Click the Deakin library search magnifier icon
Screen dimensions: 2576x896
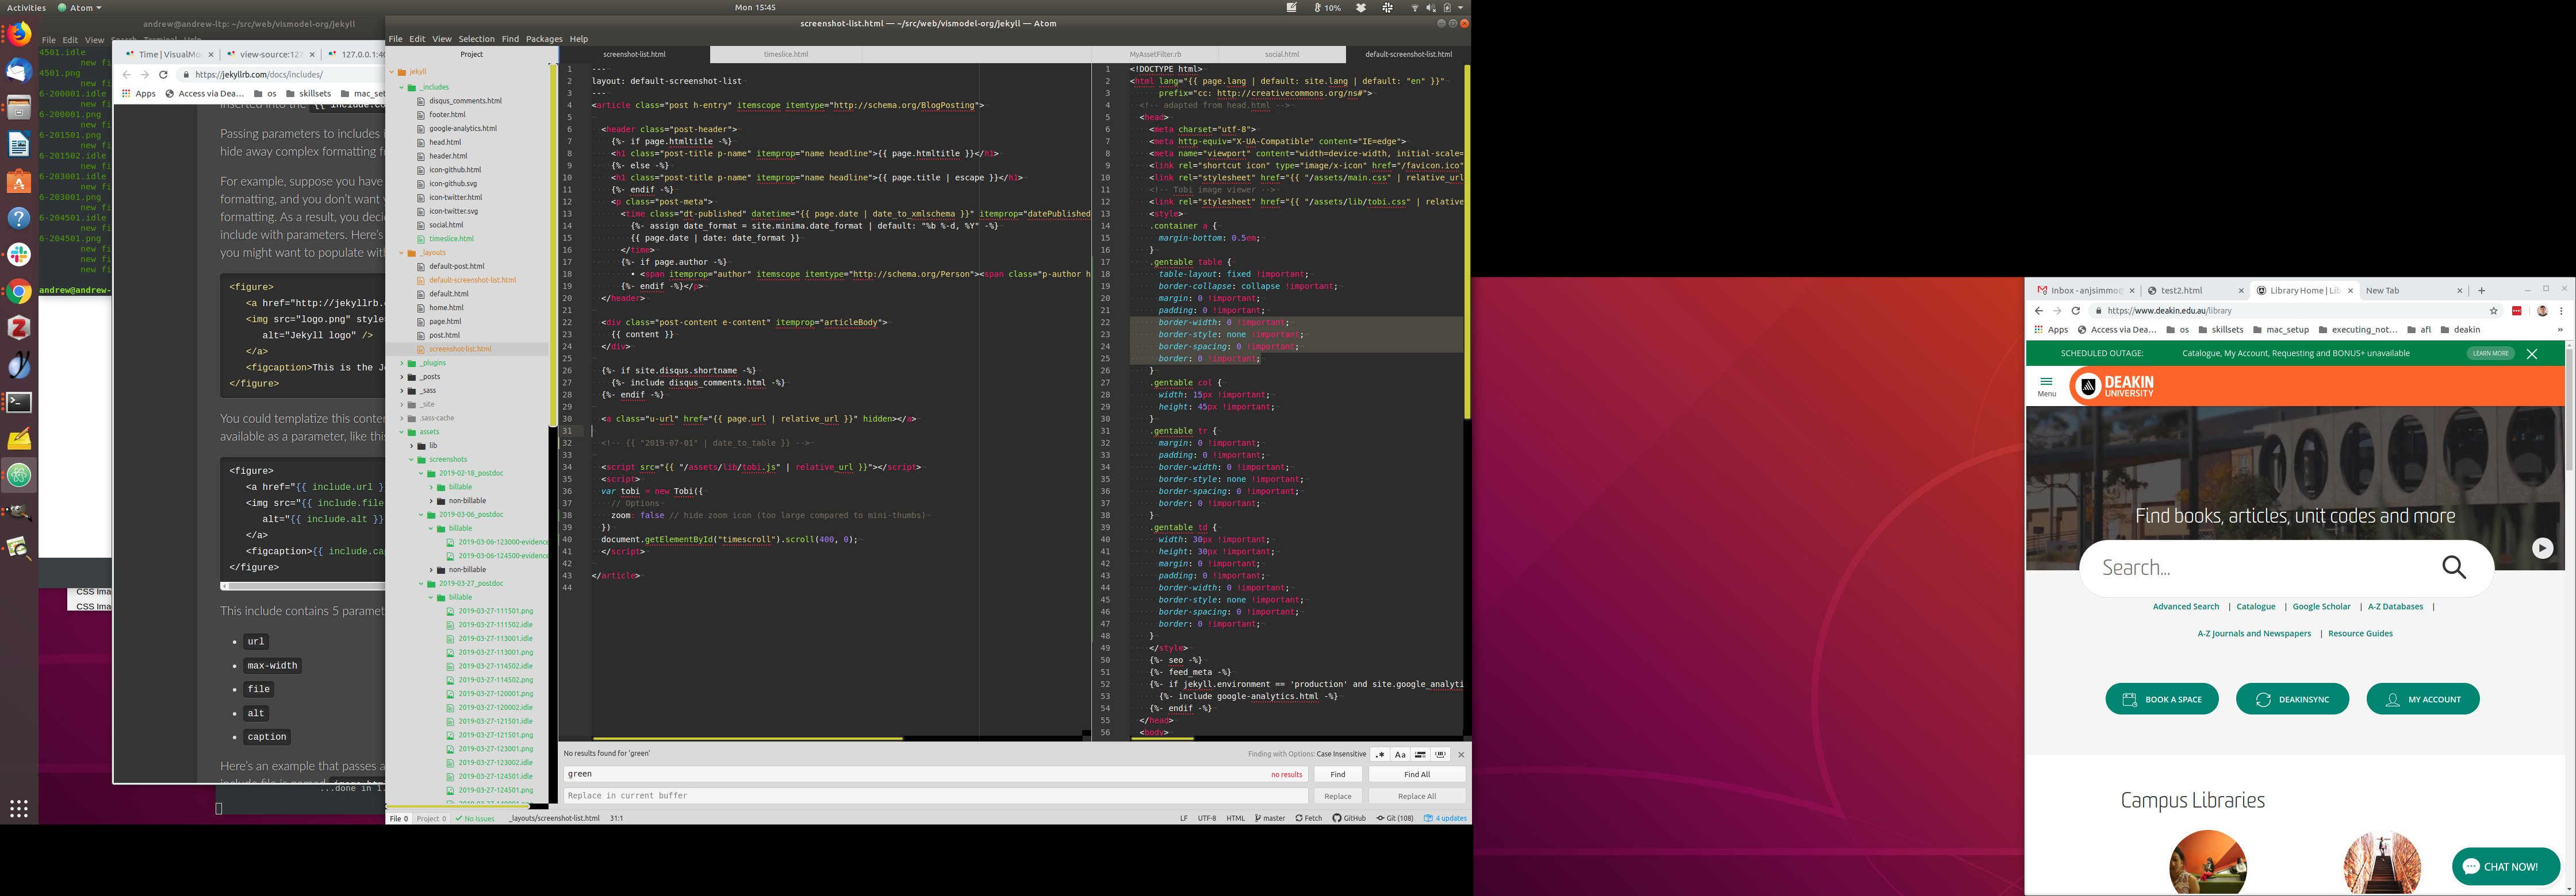coord(2453,567)
